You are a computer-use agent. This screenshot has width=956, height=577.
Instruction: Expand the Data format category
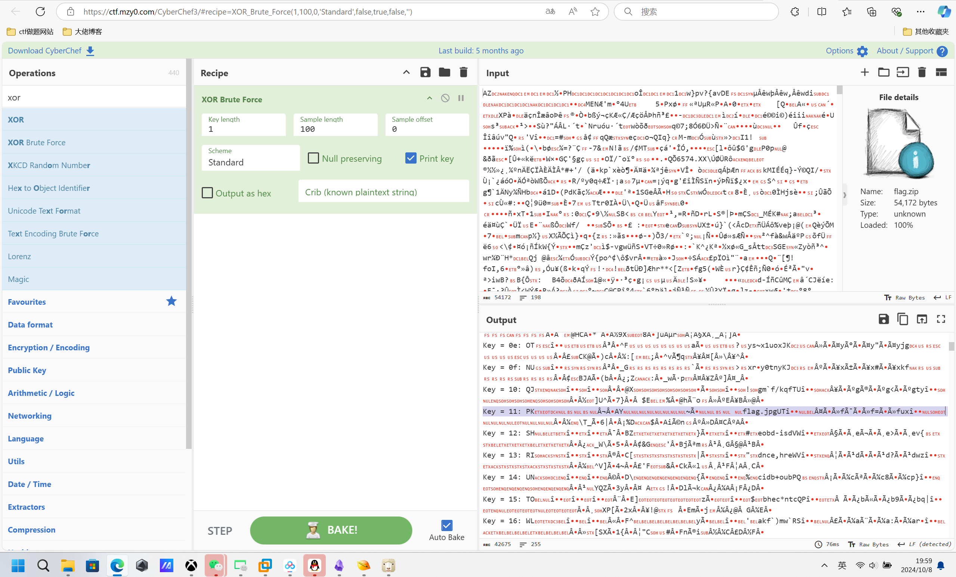click(94, 325)
